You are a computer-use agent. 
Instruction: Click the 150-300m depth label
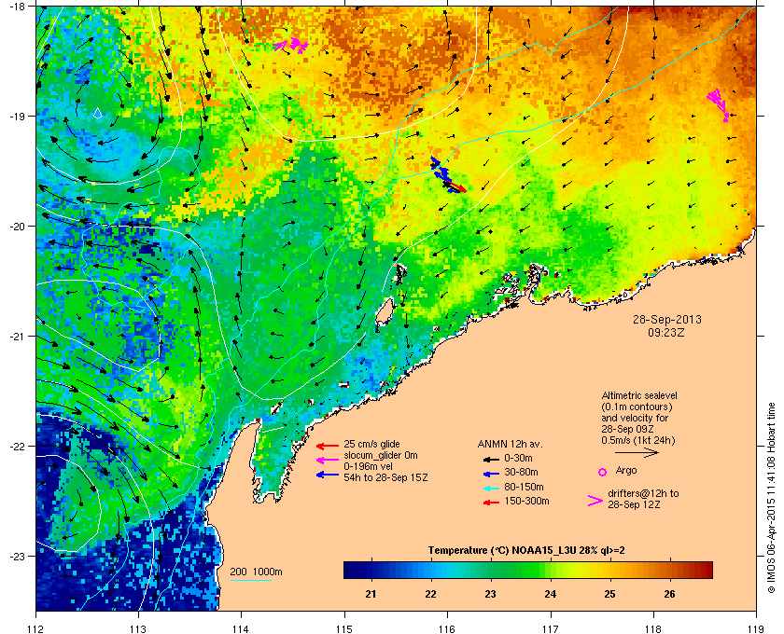tap(526, 501)
